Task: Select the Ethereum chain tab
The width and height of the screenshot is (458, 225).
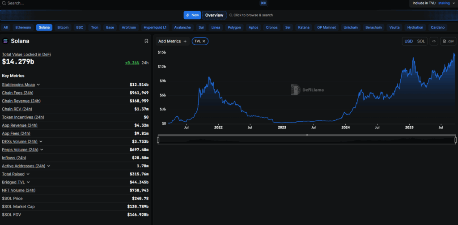Action: coord(23,27)
